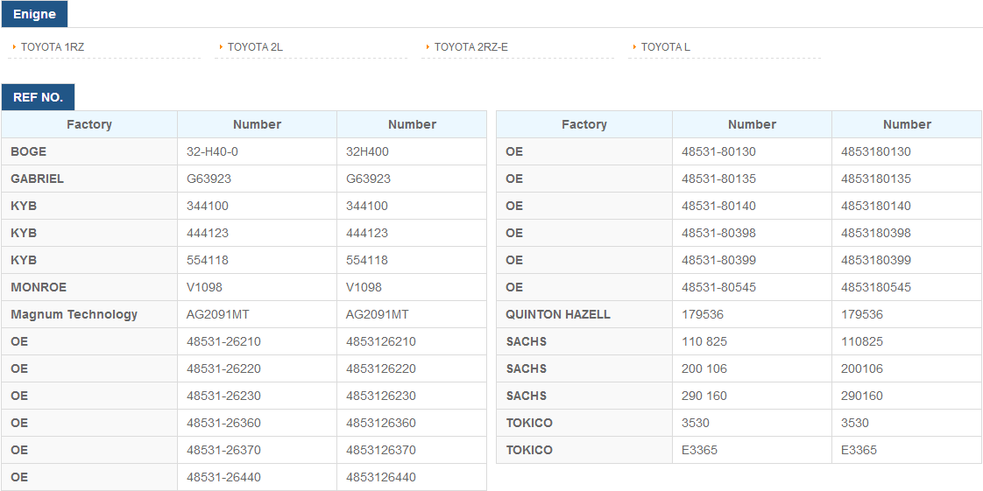
Task: Open the TOYOTA 2L engine link
Action: pyautogui.click(x=255, y=47)
